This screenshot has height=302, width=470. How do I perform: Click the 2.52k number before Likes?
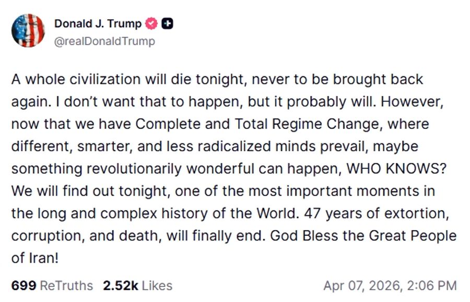point(121,285)
